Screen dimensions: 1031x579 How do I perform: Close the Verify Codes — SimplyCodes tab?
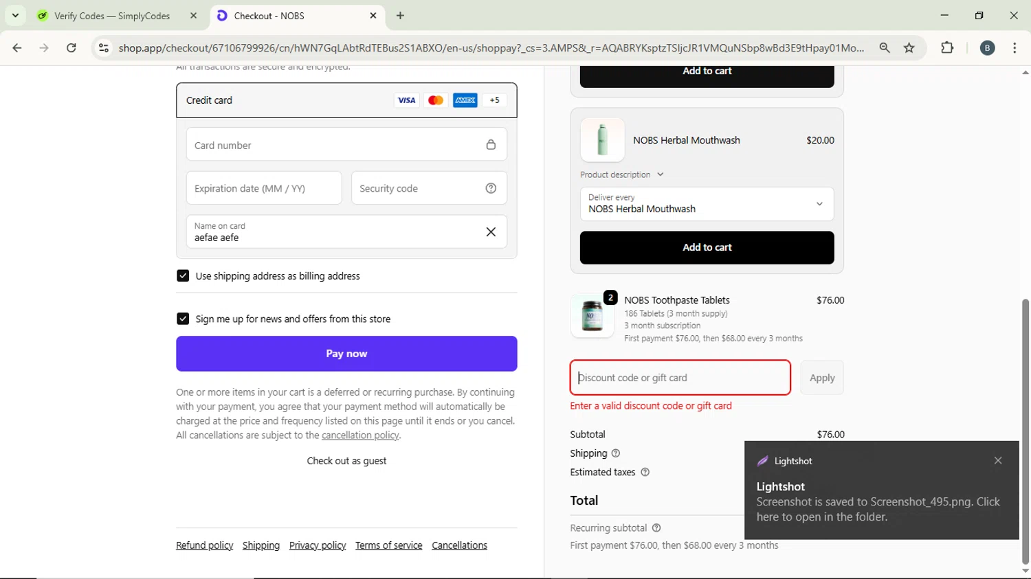193,15
